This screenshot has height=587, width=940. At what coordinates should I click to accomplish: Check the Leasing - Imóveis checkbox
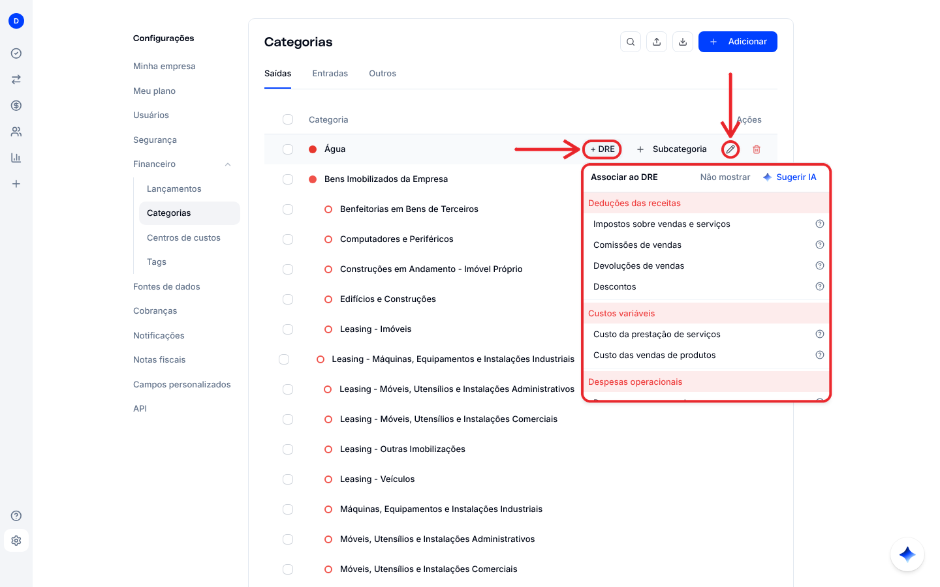coord(288,329)
